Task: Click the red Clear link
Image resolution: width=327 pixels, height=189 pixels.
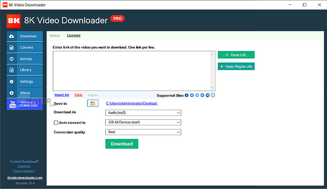Action: (x=79, y=95)
